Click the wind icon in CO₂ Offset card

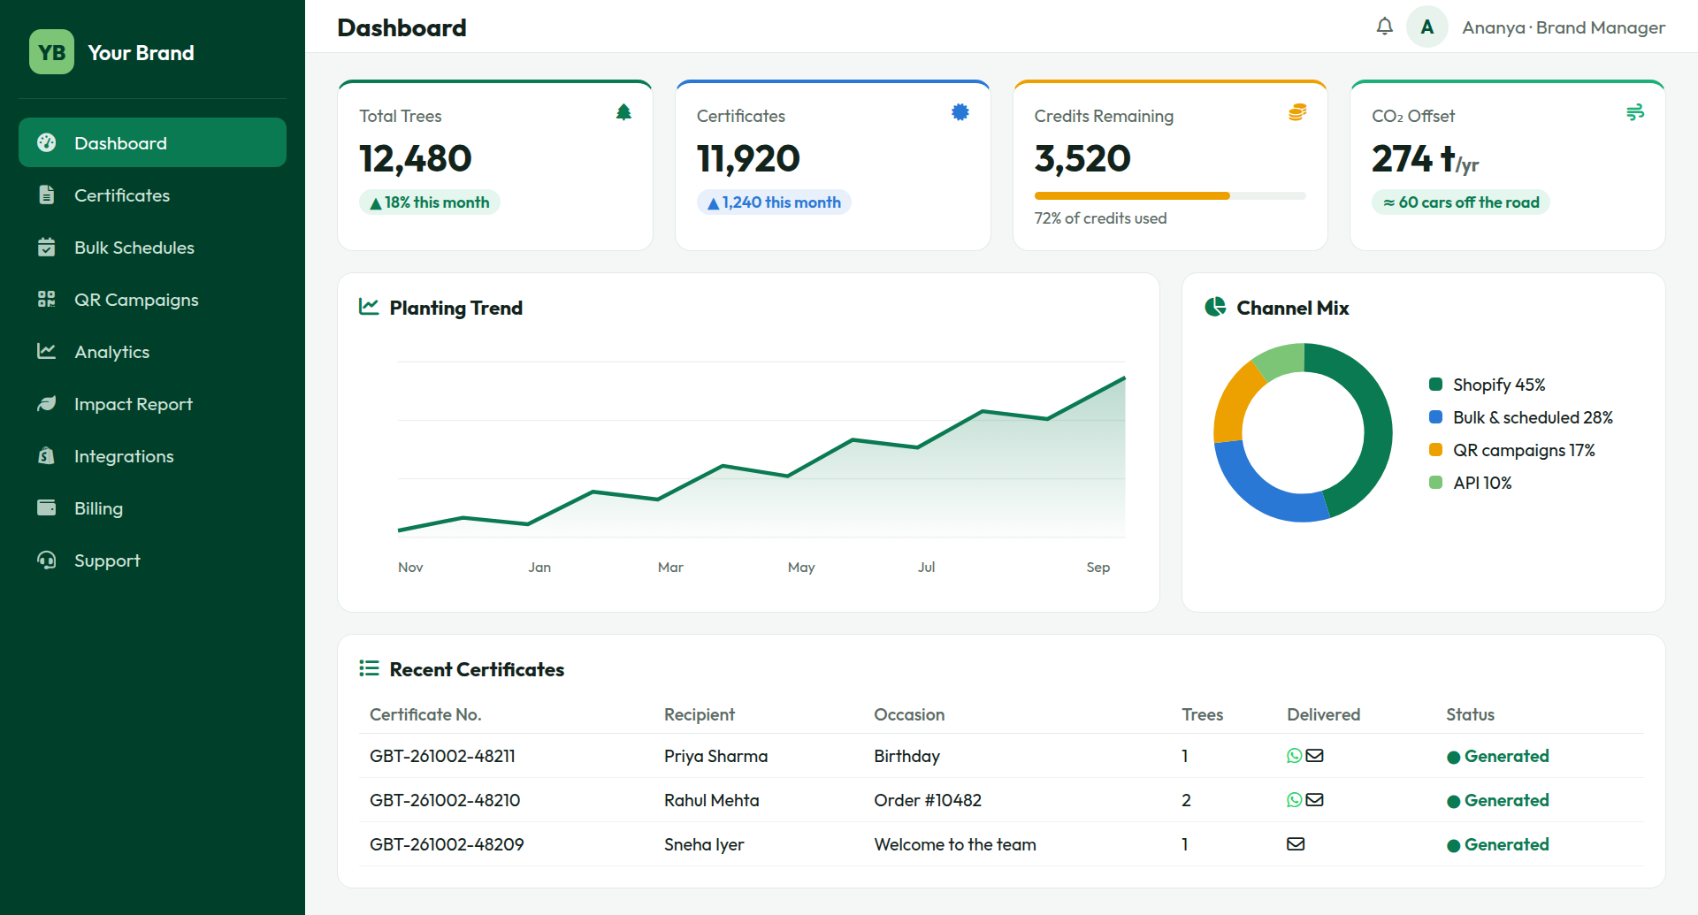coord(1635,112)
